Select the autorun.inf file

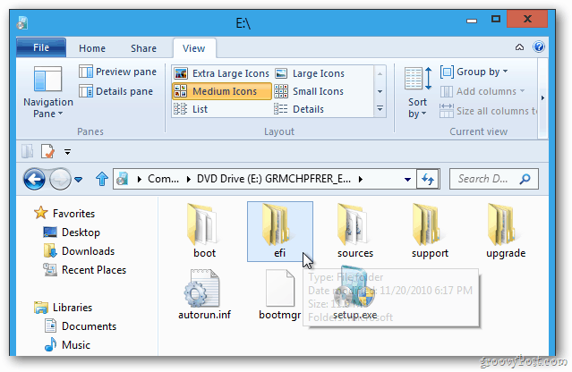coord(204,294)
